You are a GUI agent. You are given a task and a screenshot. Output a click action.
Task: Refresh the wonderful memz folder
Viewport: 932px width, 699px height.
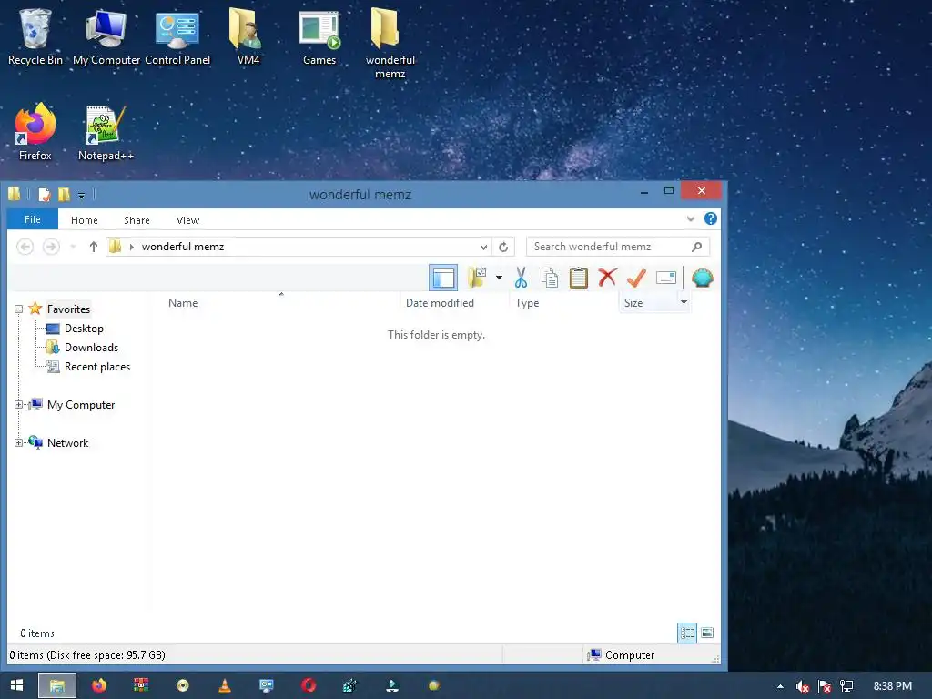[x=503, y=247]
